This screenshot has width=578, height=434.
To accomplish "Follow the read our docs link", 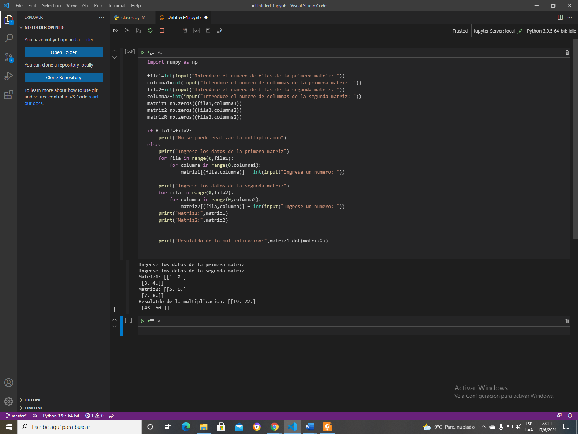I will pos(92,97).
